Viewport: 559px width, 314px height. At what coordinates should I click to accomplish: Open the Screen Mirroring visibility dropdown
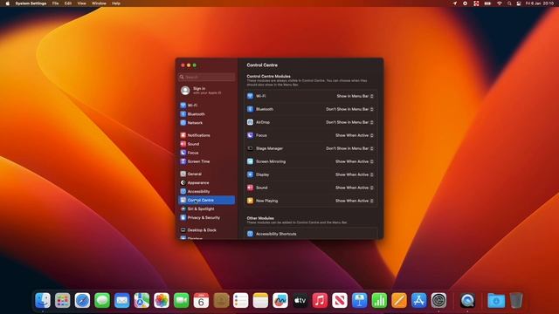(355, 161)
